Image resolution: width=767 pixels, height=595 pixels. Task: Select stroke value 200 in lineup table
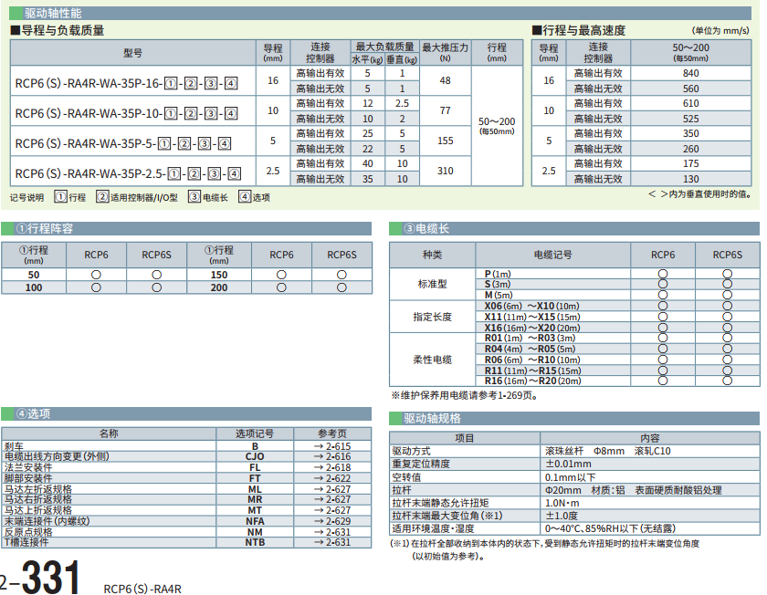(218, 287)
